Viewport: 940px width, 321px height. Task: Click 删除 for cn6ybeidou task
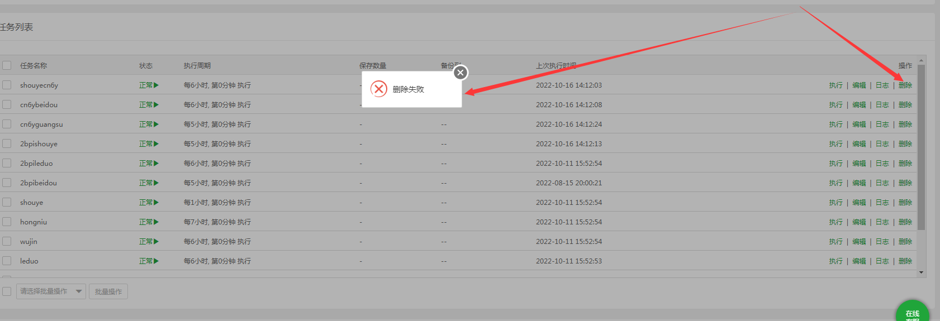(905, 105)
